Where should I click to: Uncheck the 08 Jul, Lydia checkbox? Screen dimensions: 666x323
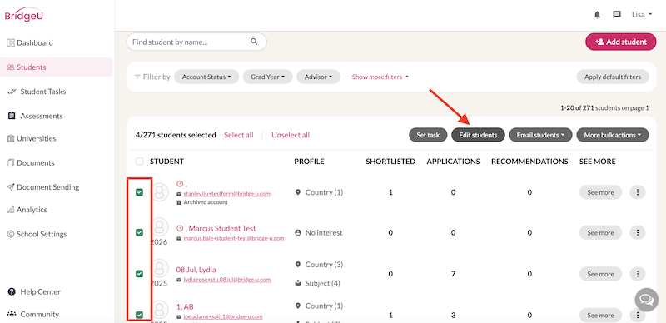pos(139,274)
